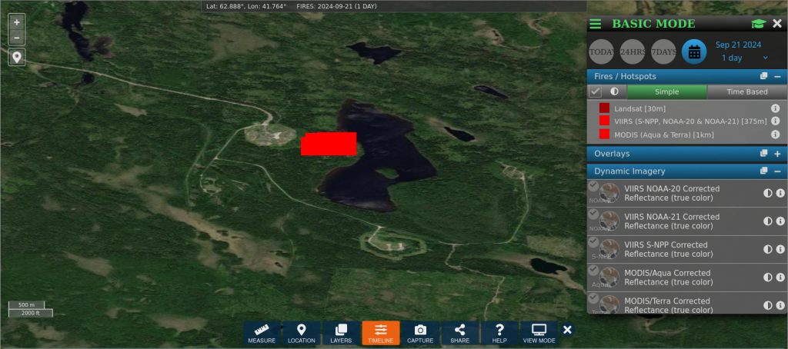The width and height of the screenshot is (788, 349).
Task: Expand the Overlays section
Action: pos(777,154)
